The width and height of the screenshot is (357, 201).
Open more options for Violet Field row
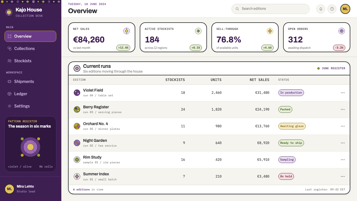tap(343, 93)
